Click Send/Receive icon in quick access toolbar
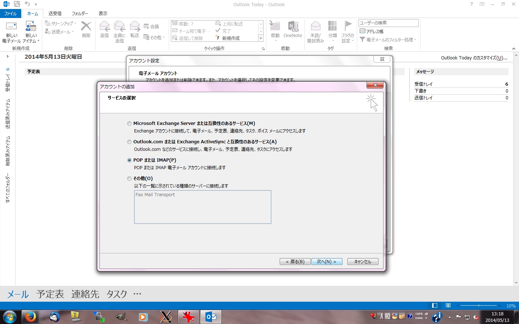Screen dimensions: 519x324 pos(17,4)
